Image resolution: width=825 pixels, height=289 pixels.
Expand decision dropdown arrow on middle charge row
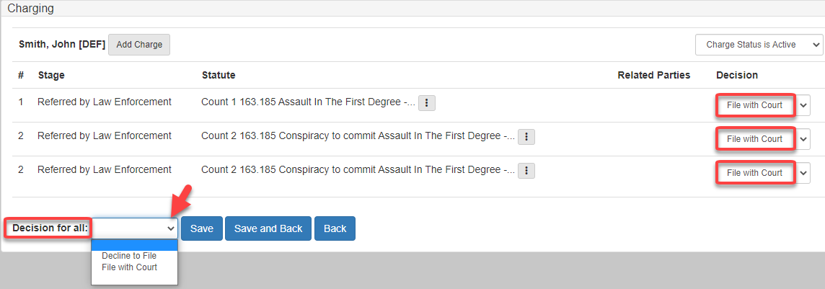804,139
